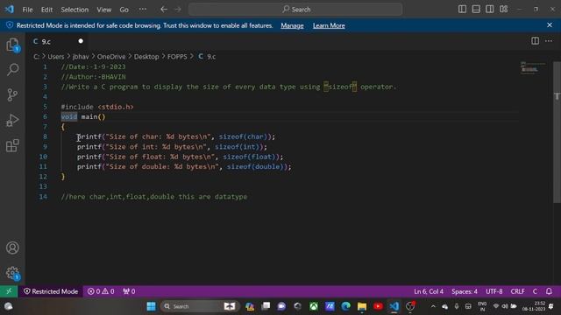Open the File menu
The height and width of the screenshot is (315, 561).
click(x=27, y=10)
